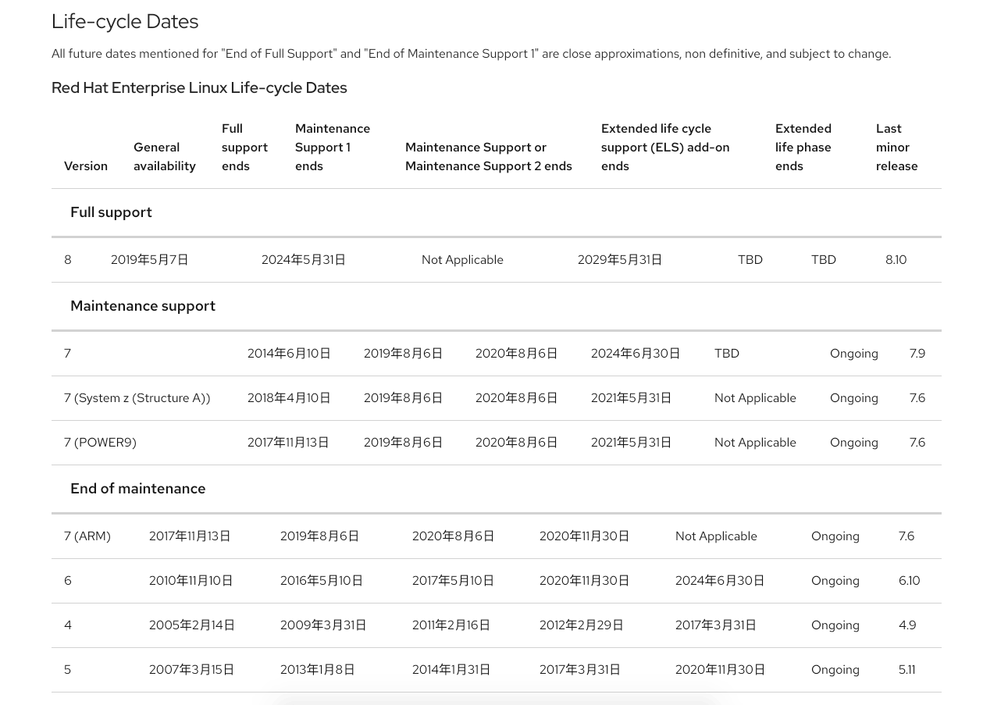The image size is (1008, 705).
Task: Click the 7 (System z (Structure A)) cell
Action: (137, 398)
